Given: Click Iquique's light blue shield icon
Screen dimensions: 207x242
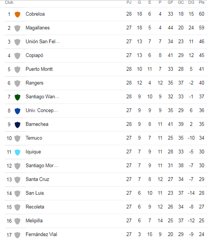Looking at the screenshot, I should tap(17, 152).
